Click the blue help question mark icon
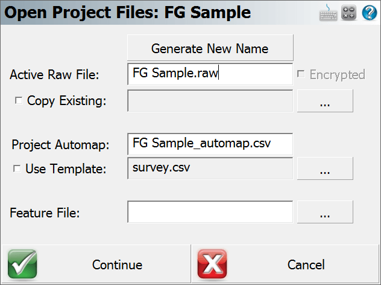The height and width of the screenshot is (285, 381). [370, 13]
